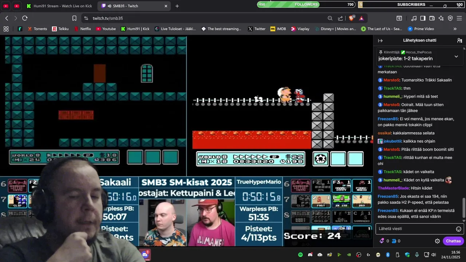Open the Prime Video bookmark
The width and height of the screenshot is (466, 262).
click(x=421, y=29)
